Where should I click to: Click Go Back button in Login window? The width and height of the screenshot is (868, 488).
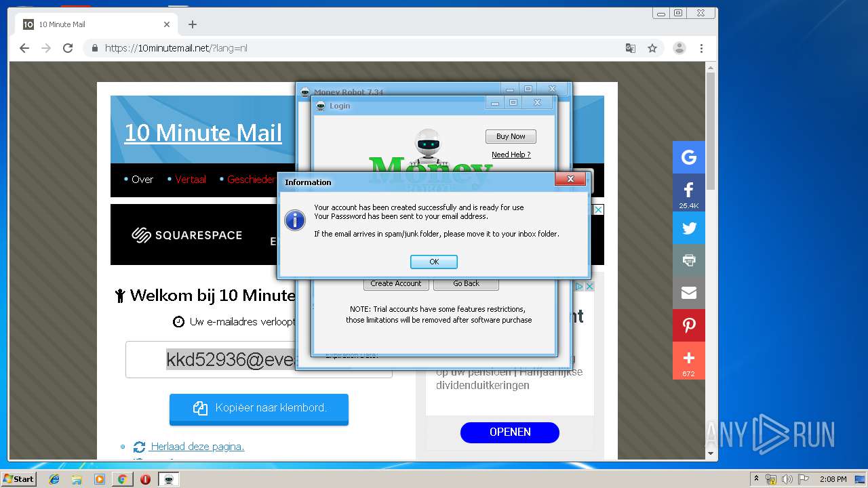point(466,283)
